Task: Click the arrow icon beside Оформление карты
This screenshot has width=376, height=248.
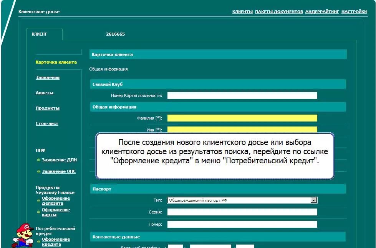Action: tap(38, 212)
